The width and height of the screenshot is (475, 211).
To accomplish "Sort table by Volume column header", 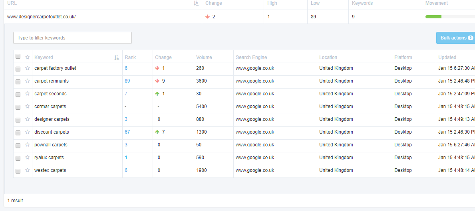I will click(x=204, y=57).
